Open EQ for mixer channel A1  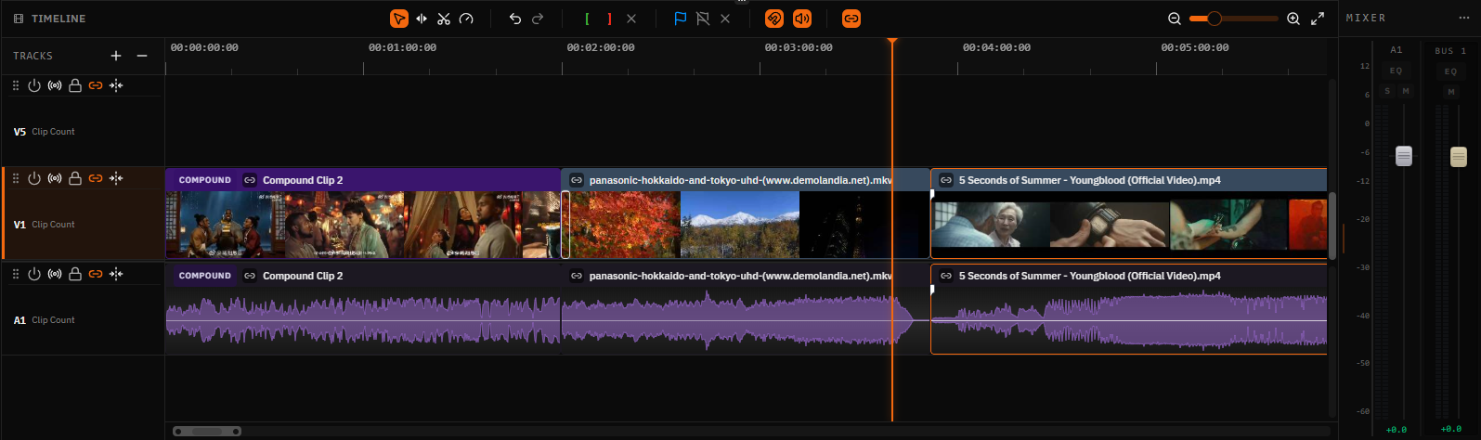click(1396, 71)
